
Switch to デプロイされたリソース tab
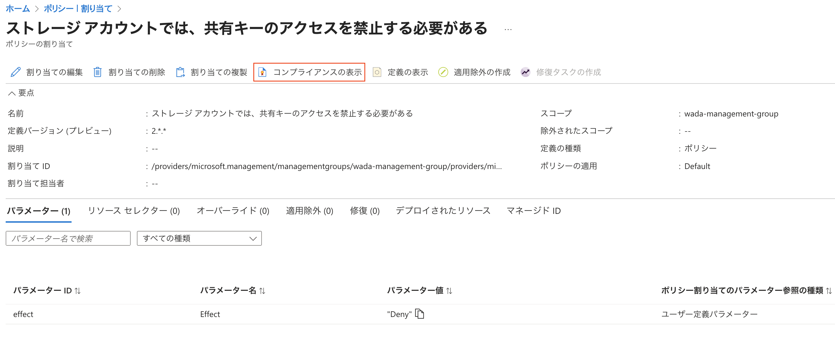443,211
